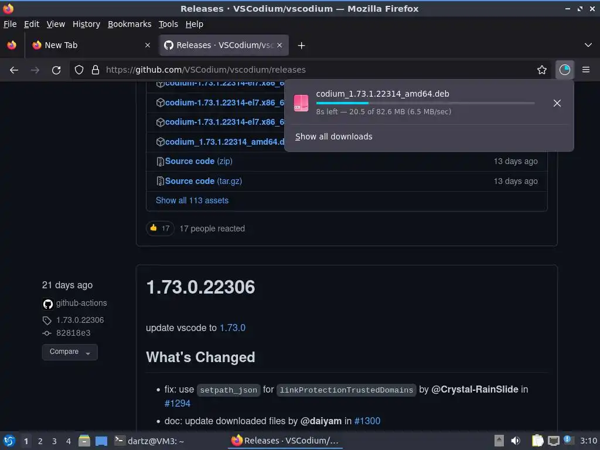The height and width of the screenshot is (450, 600).
Task: Click the network monitor tray icon
Action: coord(553,441)
